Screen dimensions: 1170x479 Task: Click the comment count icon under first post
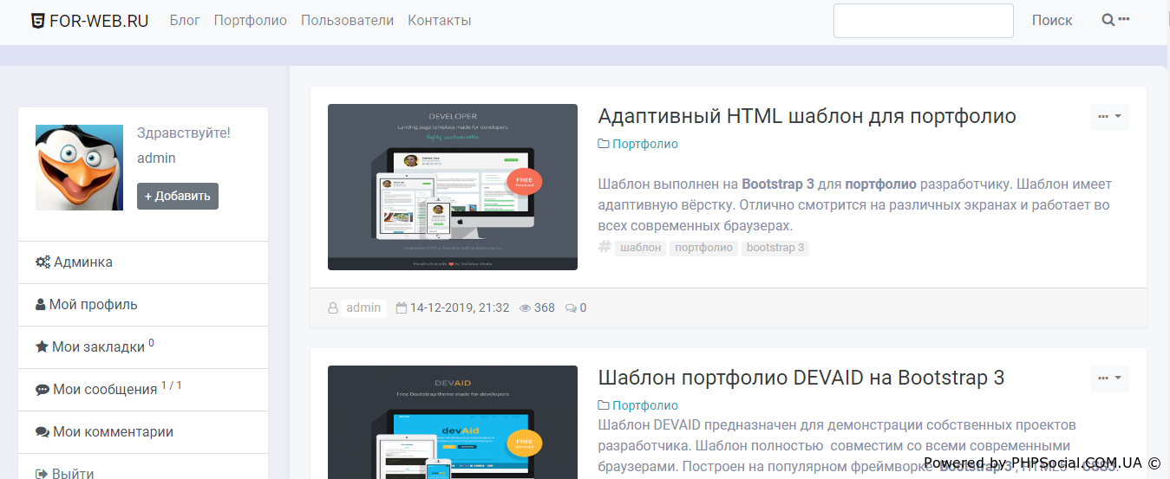point(571,307)
